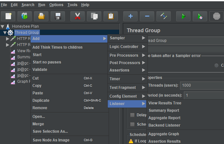Open the Sampler submenu
224x144 pixels.
click(128, 38)
